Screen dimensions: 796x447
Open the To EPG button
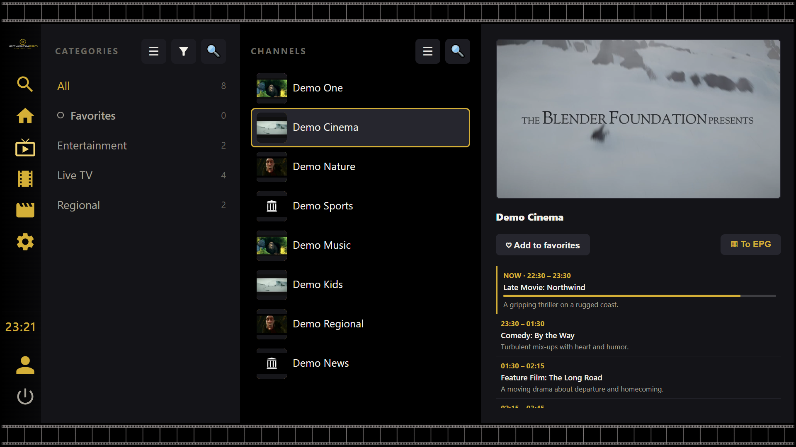pos(751,245)
